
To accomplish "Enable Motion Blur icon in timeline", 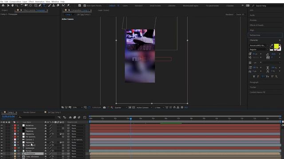I will [x=79, y=117].
